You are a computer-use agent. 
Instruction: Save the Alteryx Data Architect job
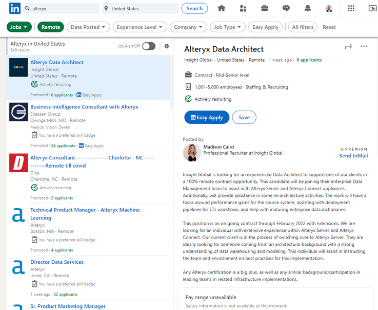[x=244, y=117]
